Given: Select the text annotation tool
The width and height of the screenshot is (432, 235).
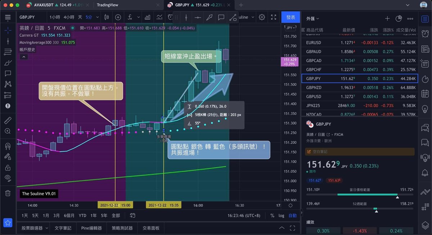Looking at the screenshot, I should [8, 73].
